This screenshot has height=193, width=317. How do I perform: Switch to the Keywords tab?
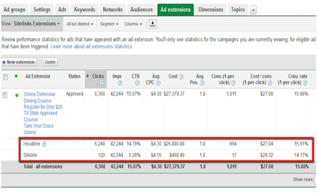(x=84, y=10)
